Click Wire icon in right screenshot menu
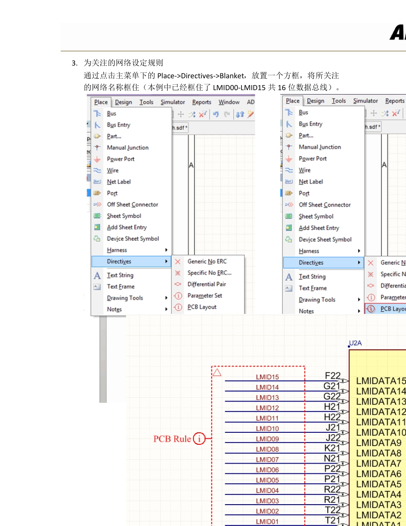Screen dimensions: 406x526 [289, 170]
